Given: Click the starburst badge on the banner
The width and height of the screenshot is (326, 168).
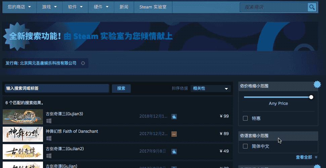Looking at the screenshot, I should click(x=17, y=36).
